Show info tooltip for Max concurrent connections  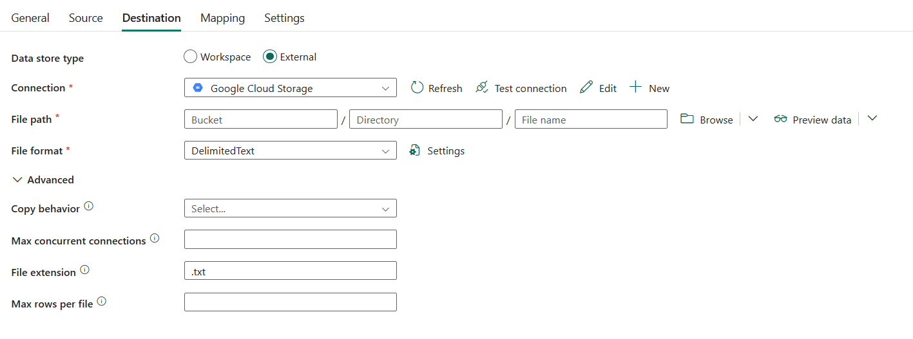coord(155,238)
